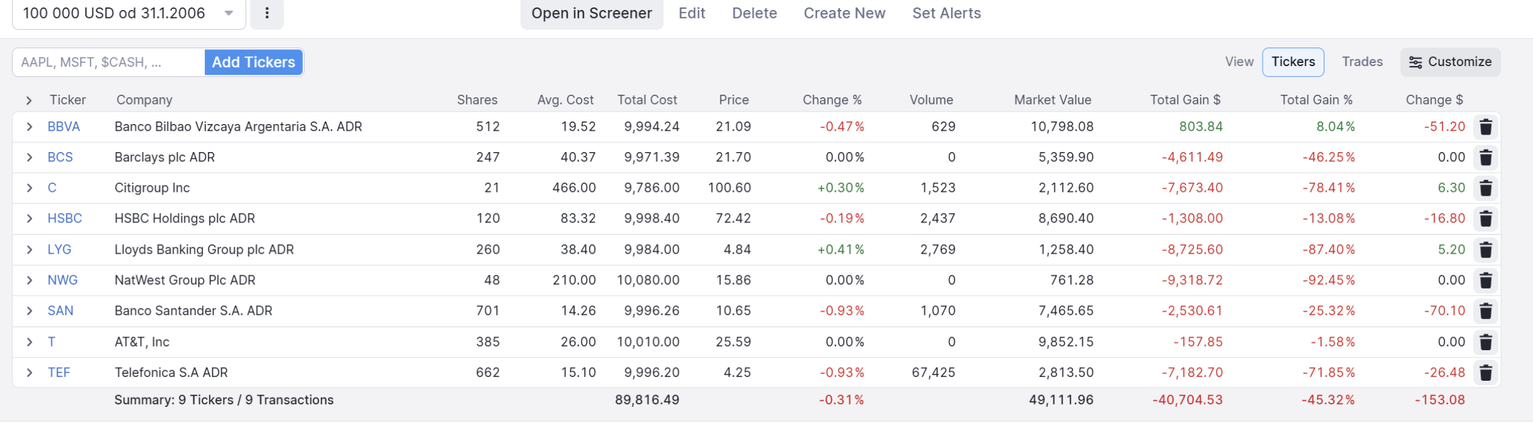Click the trash icon on HSBC row
The width and height of the screenshot is (1533, 425).
tap(1486, 219)
